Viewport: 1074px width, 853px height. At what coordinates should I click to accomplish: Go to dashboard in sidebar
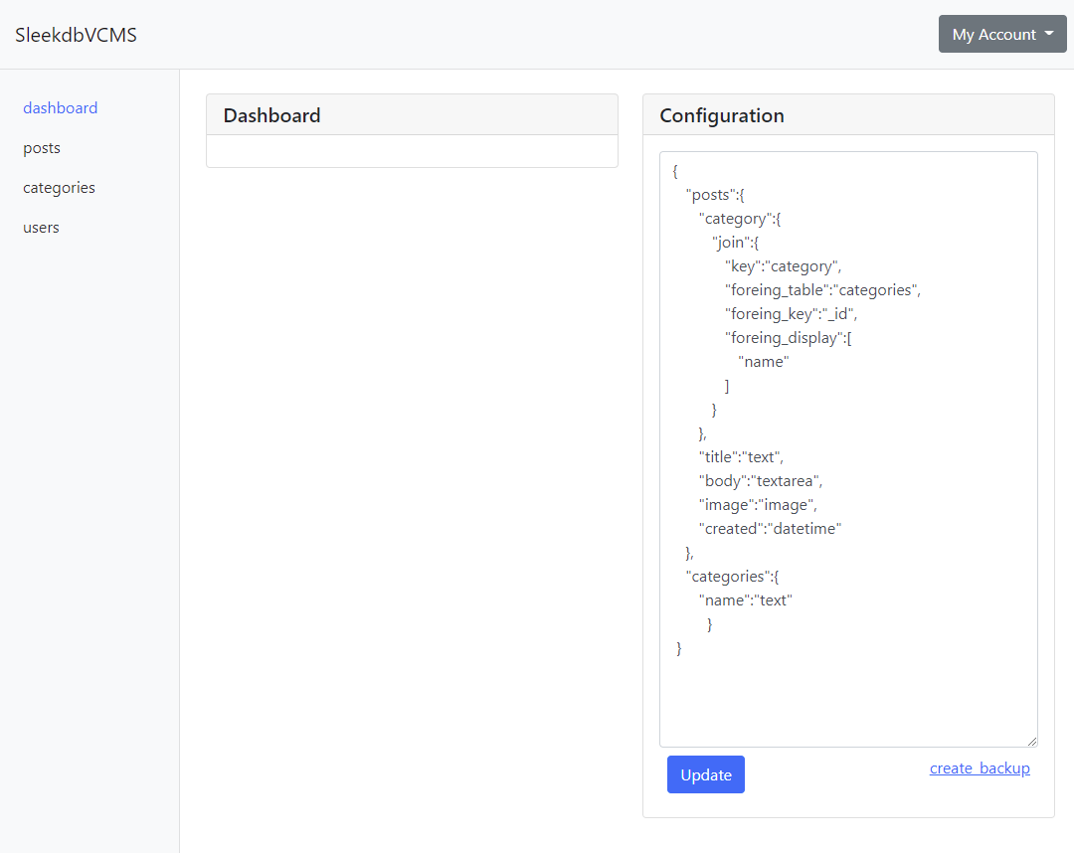(x=61, y=108)
